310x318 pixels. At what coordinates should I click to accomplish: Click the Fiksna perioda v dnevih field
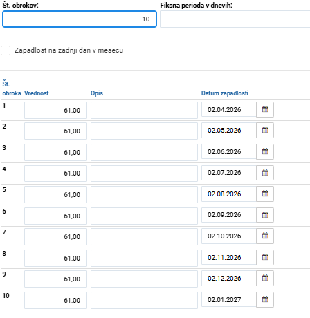tap(235, 19)
